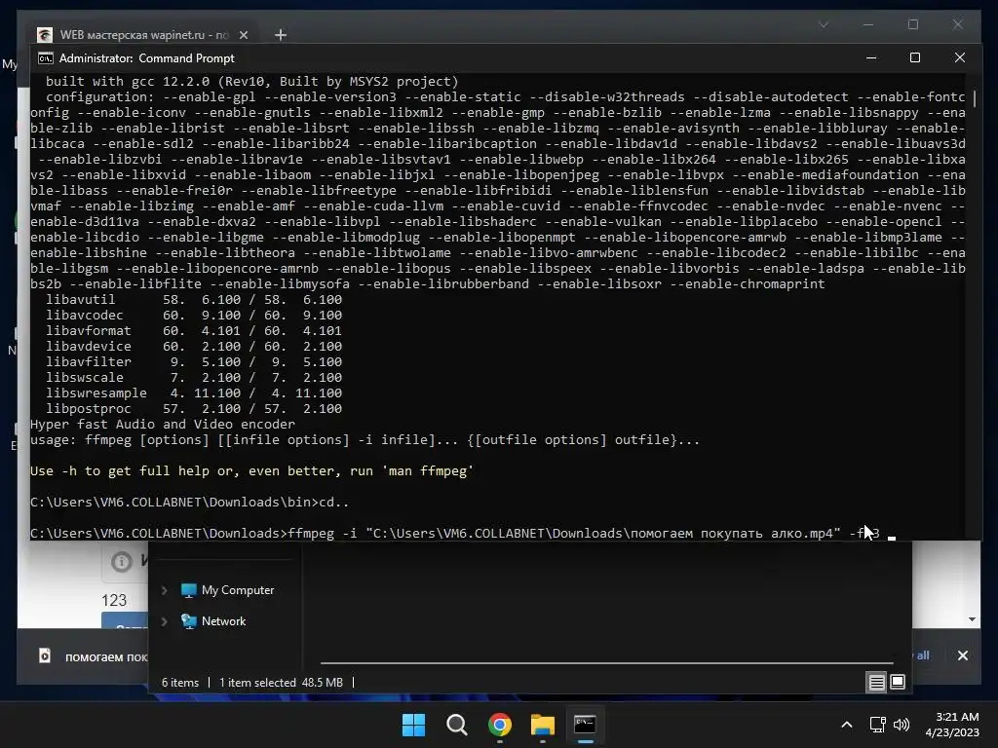The width and height of the screenshot is (998, 748).
Task: Click the Explorer horizontal scrollbar
Action: (606, 662)
